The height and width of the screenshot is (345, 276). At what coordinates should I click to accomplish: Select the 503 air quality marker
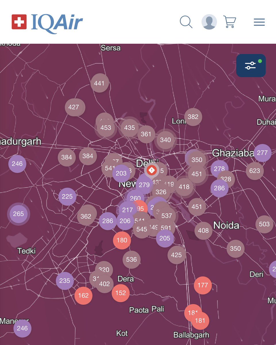[x=265, y=224]
